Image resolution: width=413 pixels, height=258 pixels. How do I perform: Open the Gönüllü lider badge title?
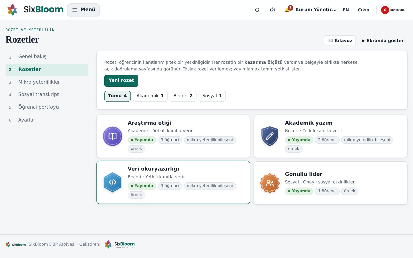[304, 174]
